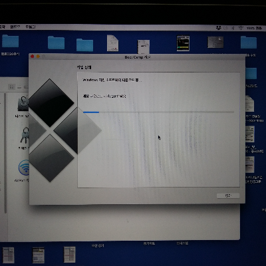Select the top-right desktop folder

click(249, 42)
